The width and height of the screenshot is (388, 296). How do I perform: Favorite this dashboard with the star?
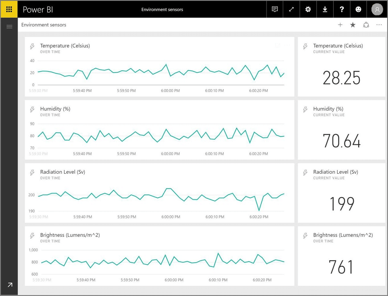[353, 25]
